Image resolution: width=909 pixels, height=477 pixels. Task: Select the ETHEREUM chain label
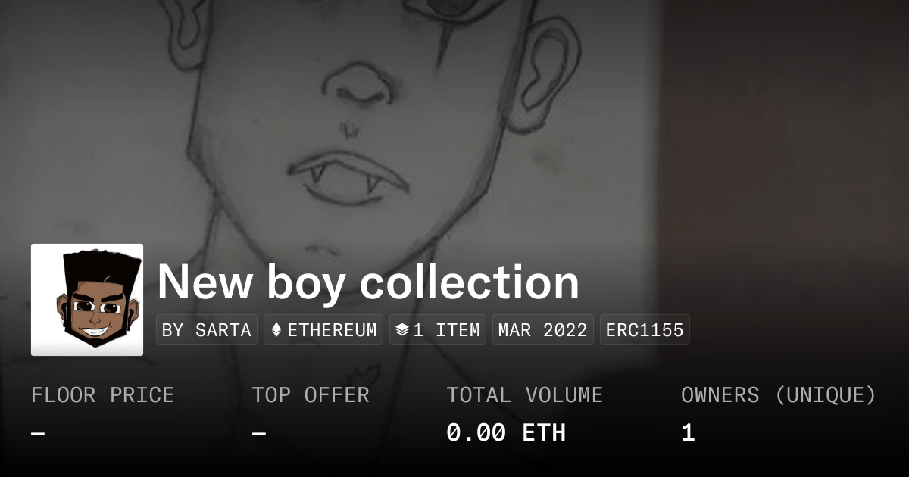[332, 330]
